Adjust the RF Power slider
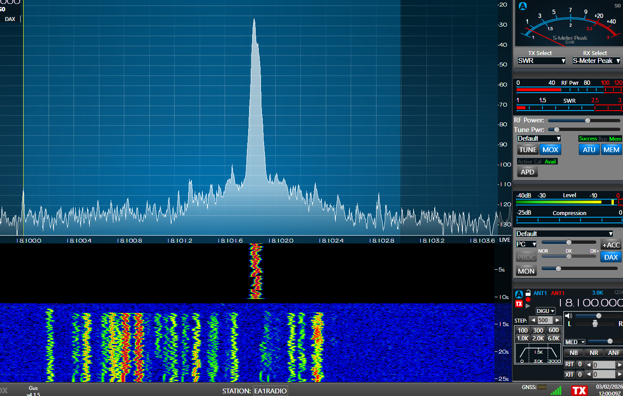 click(x=588, y=121)
